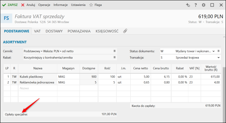Click the red Anuluj cancel cross
The width and height of the screenshot is (226, 123).
[x=23, y=5]
